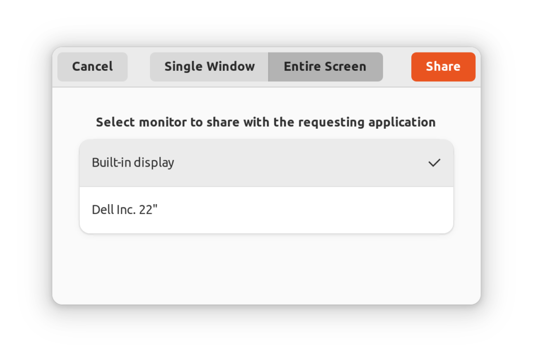Switch to the Single Window tab

[x=209, y=67]
